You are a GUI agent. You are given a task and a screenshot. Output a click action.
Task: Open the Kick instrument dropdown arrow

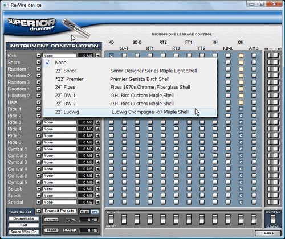39,56
